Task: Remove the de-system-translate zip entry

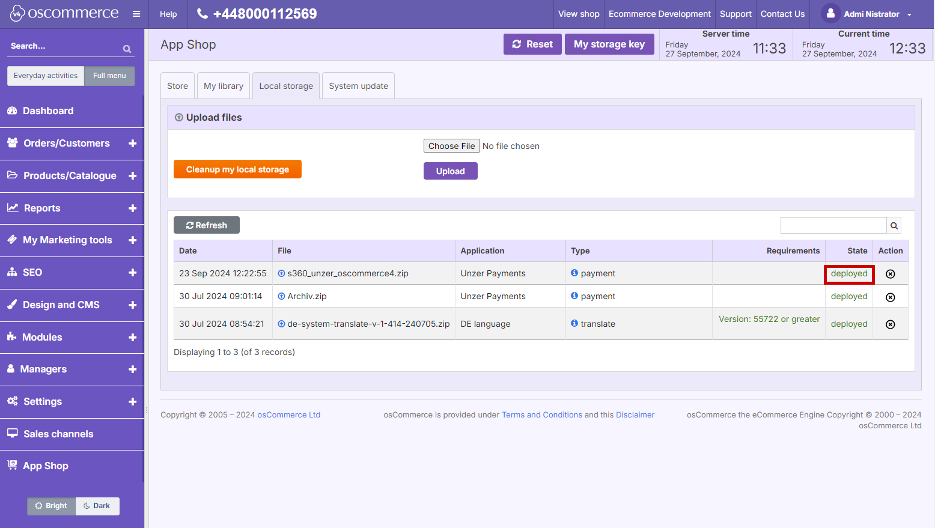Action: click(x=891, y=324)
